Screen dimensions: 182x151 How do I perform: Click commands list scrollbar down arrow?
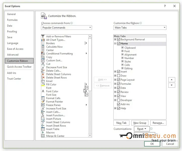(90, 135)
